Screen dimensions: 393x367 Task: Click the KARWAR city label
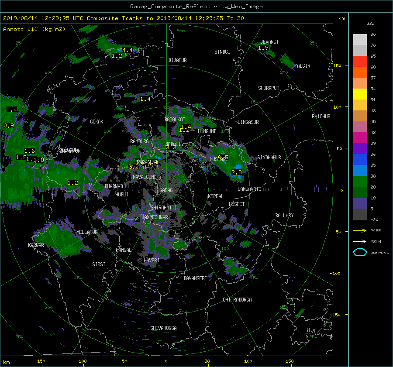point(36,245)
